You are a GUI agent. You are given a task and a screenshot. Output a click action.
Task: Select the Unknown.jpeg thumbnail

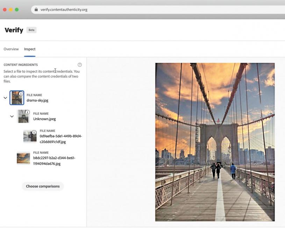pyautogui.click(x=23, y=117)
